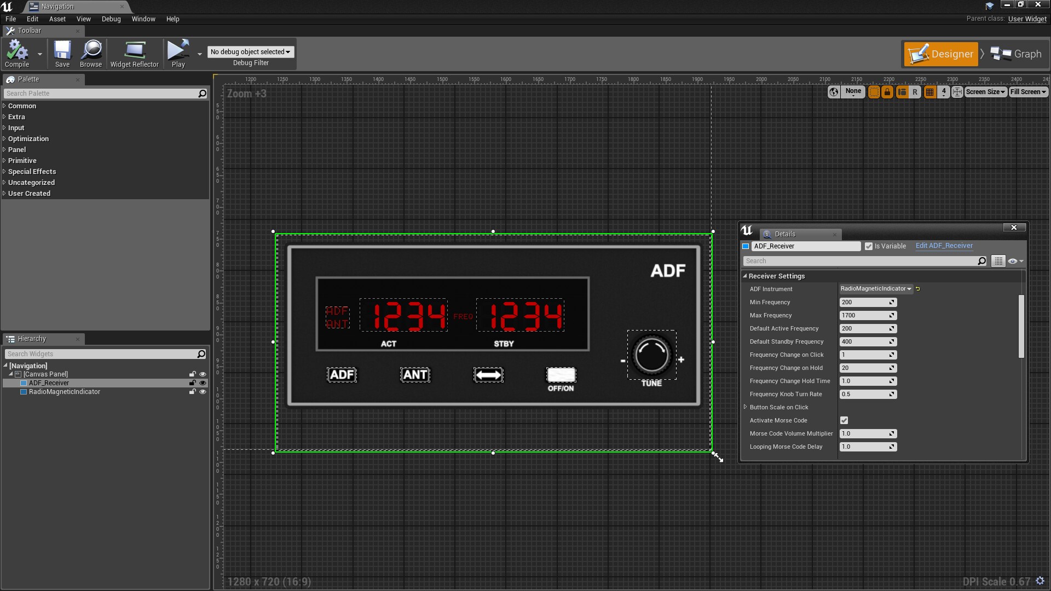Open the Screen Size dropdown
Viewport: 1051px width, 591px height.
tap(985, 92)
